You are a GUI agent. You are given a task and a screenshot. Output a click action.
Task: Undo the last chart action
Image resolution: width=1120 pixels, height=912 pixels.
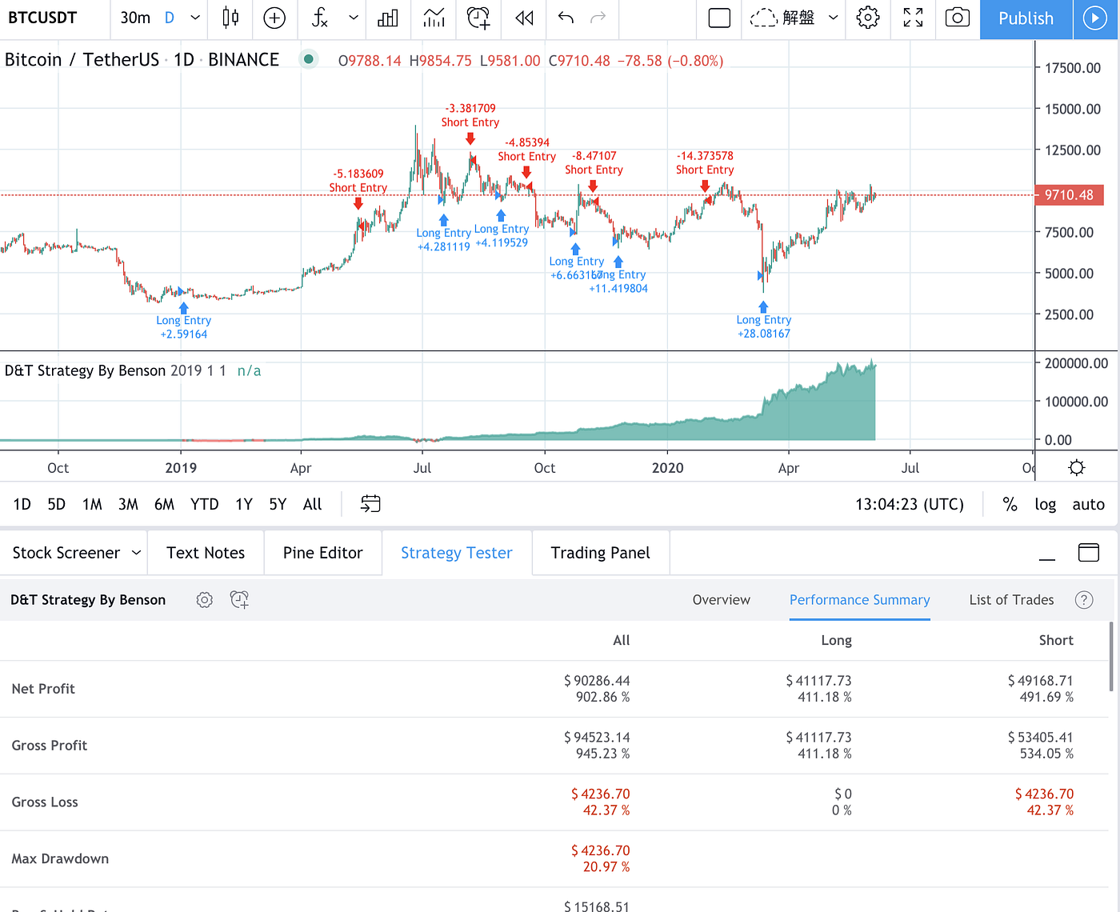tap(566, 18)
